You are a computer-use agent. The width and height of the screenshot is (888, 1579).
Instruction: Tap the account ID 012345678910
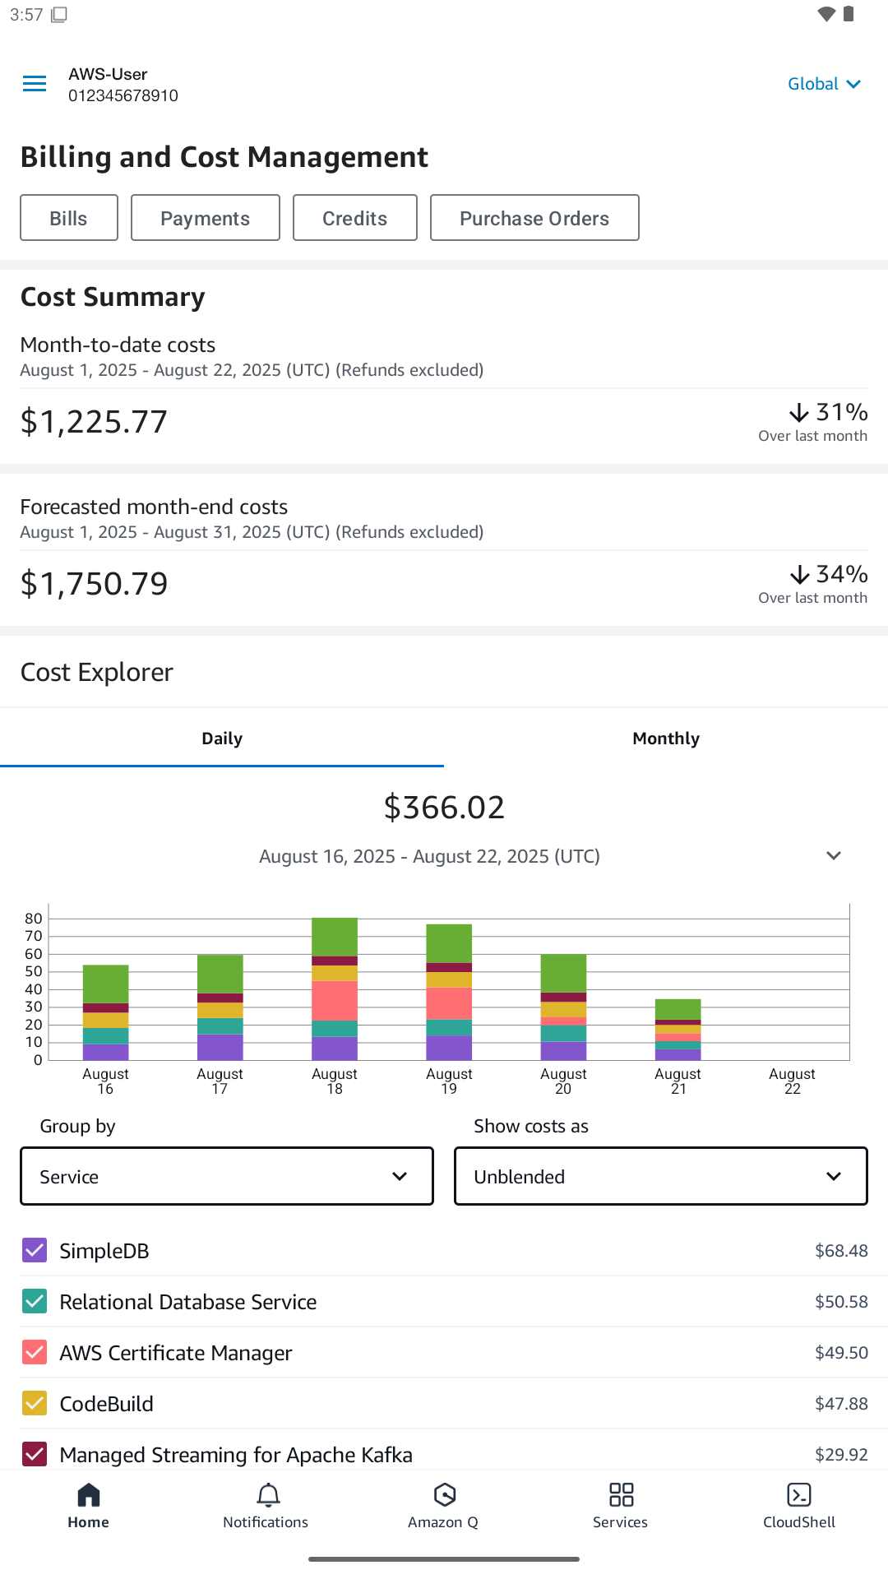tap(123, 95)
